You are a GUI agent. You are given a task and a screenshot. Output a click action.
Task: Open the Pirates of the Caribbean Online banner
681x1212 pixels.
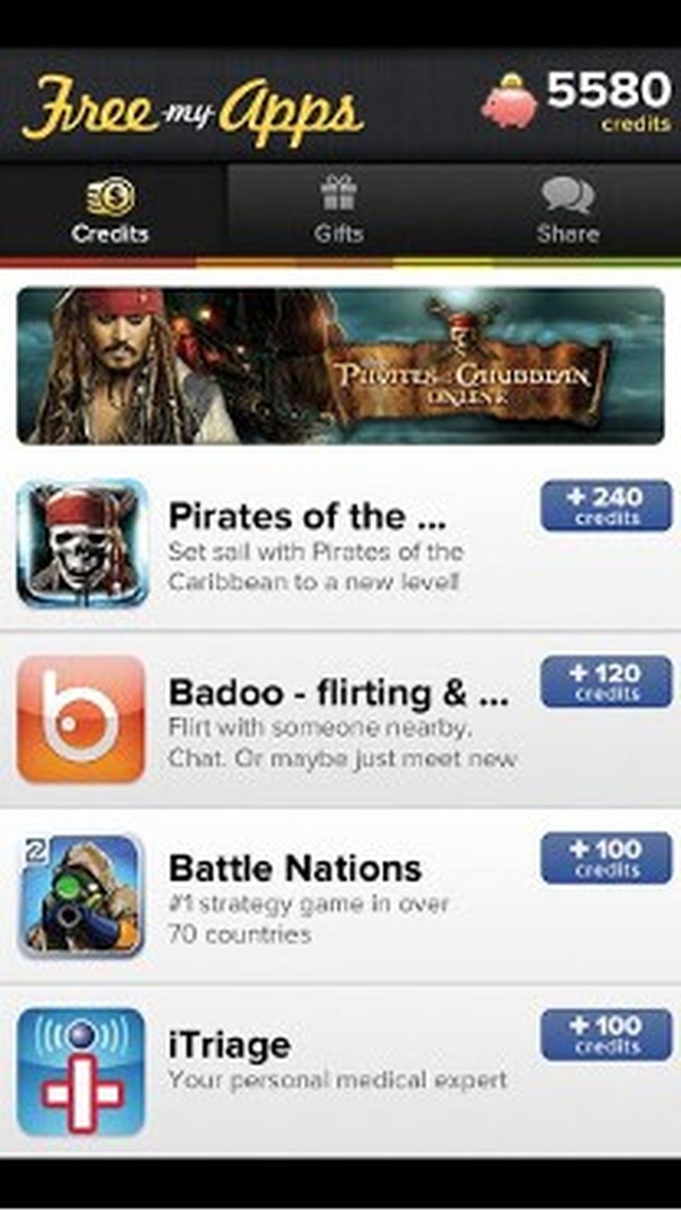pos(340,366)
